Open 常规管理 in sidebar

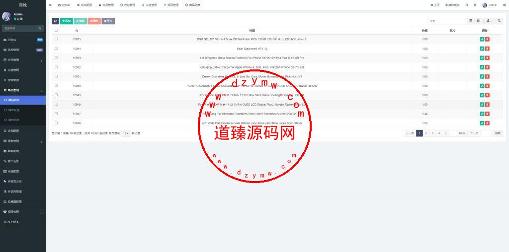[23, 50]
